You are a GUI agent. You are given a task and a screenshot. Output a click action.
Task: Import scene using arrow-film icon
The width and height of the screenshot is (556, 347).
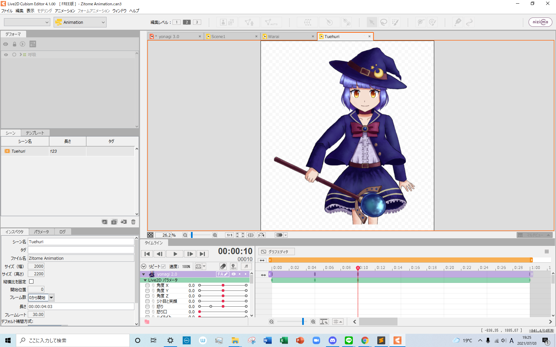click(x=124, y=222)
